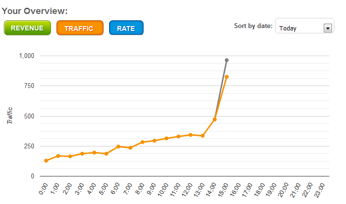Screen dimensions: 346x204
Task: Click the Your Overview heading
Action: (35, 11)
